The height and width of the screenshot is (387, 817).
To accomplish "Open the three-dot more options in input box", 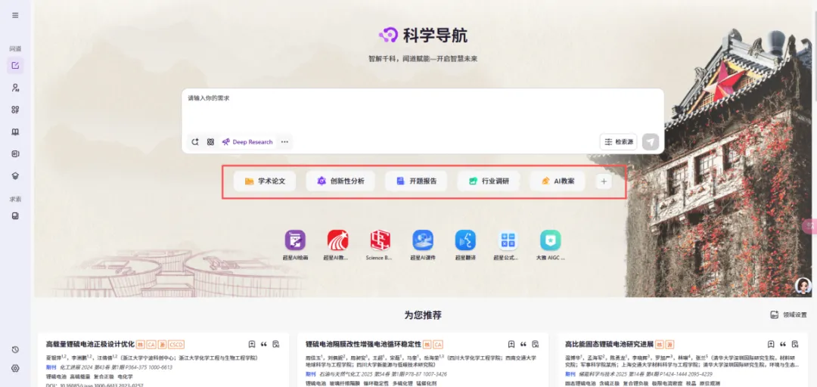I will 284,141.
